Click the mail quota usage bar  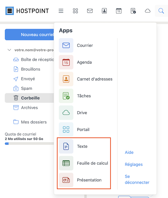pos(29,144)
